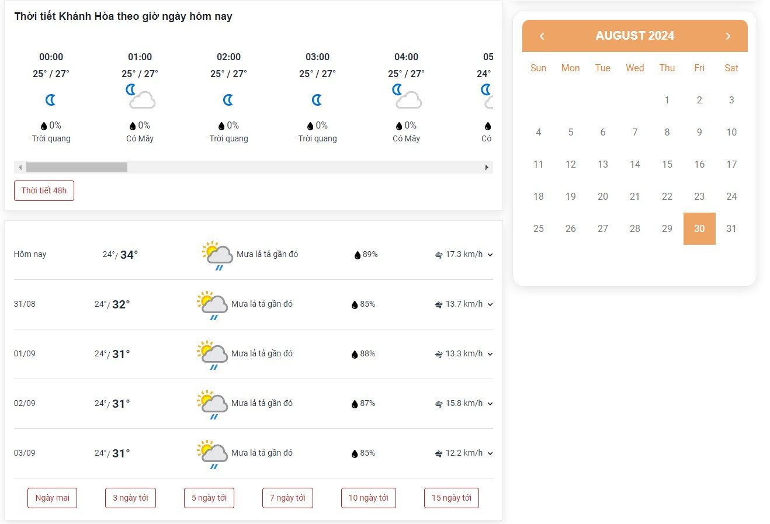770x524 pixels.
Task: Click the AUGUST 2024 calendar header
Action: point(634,36)
